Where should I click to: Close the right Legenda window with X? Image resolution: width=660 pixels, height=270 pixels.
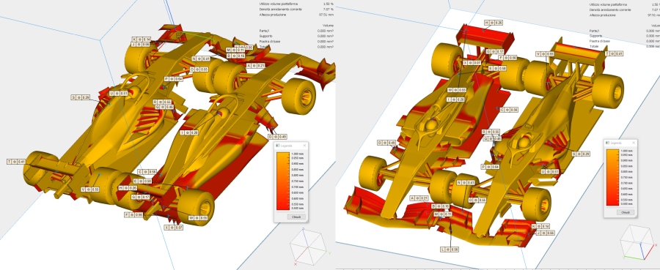(634, 143)
